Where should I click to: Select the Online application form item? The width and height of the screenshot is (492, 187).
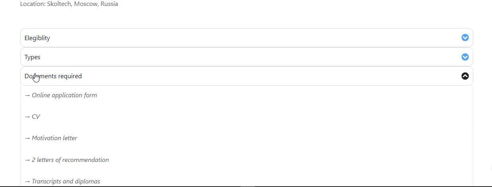pos(64,95)
